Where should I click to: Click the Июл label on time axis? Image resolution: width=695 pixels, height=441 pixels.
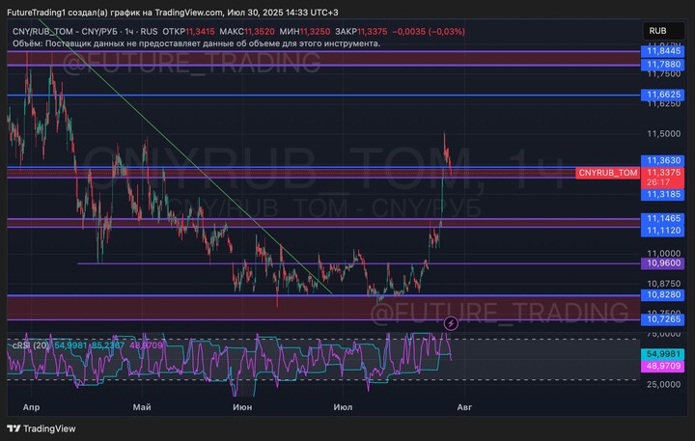(343, 407)
